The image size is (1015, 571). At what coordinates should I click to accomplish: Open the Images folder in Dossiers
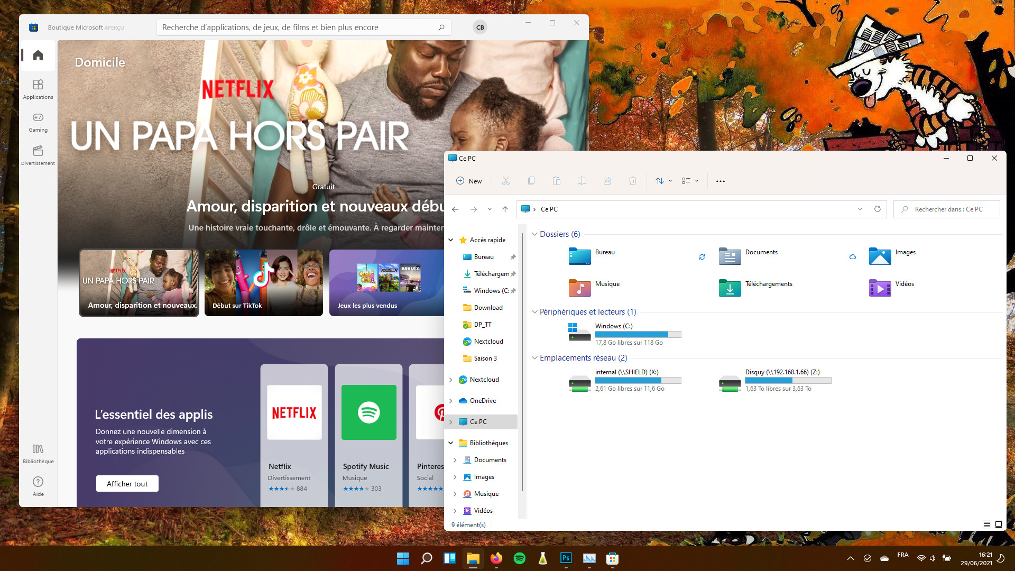pyautogui.click(x=892, y=256)
